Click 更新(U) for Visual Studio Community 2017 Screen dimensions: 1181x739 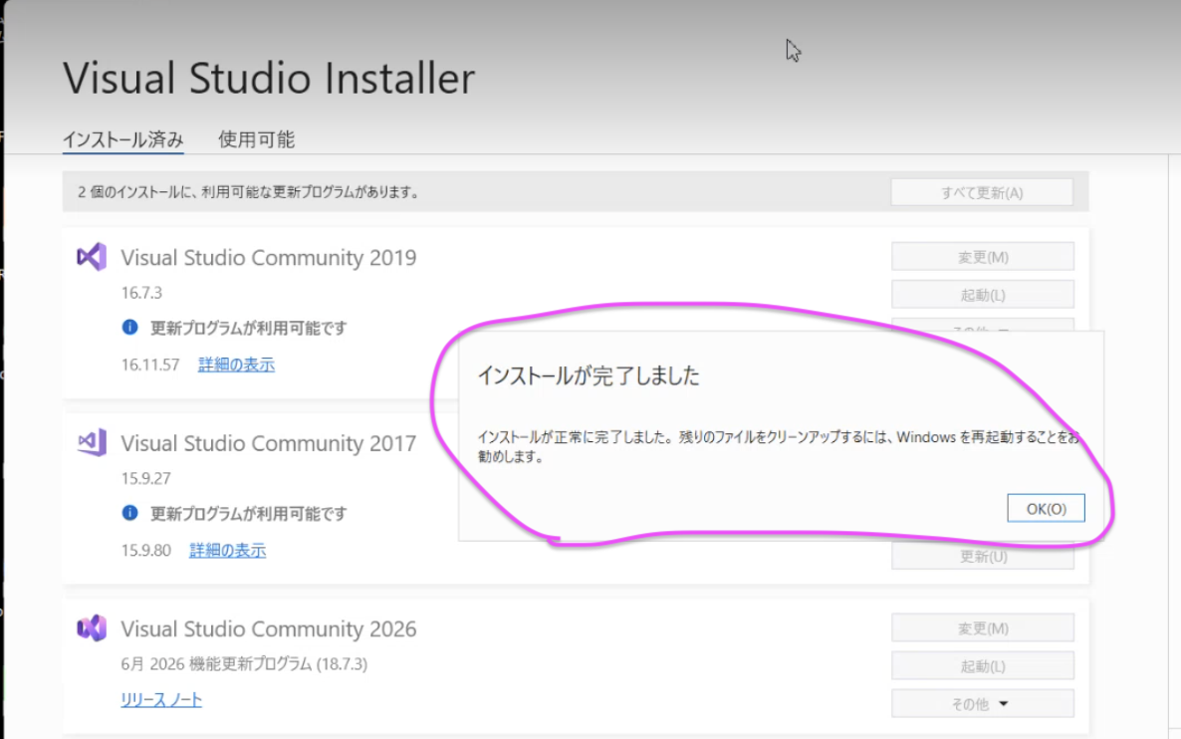coord(983,556)
